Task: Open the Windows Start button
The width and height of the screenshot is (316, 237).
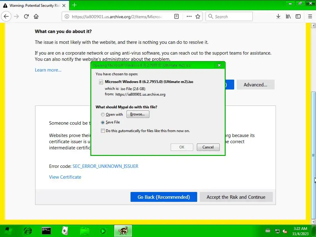Action: 8,231
